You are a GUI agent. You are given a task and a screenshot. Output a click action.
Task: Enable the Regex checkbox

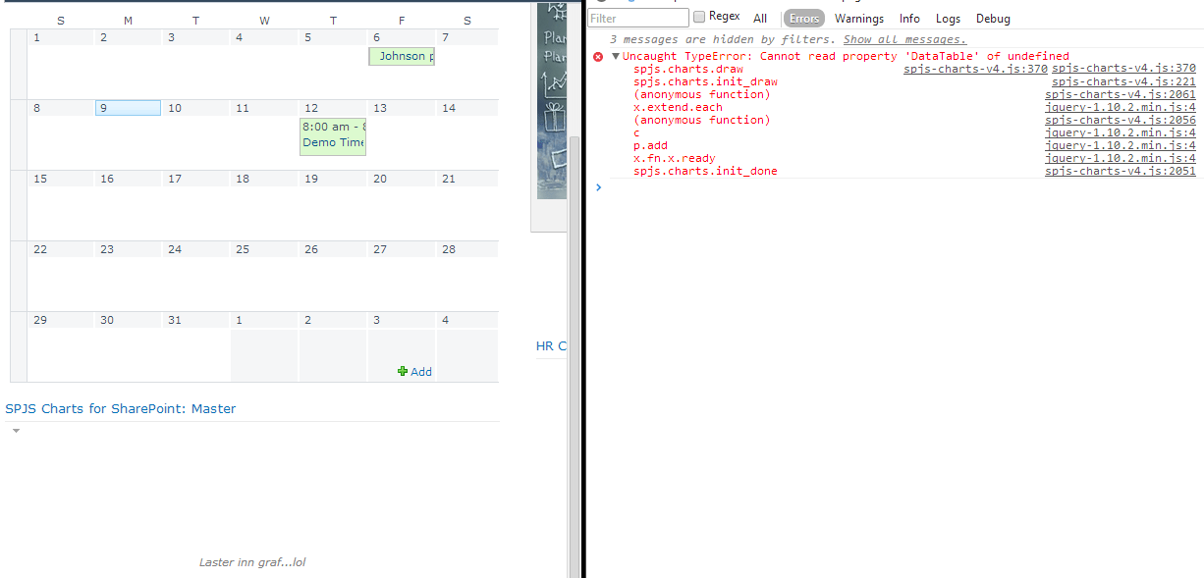[x=700, y=16]
